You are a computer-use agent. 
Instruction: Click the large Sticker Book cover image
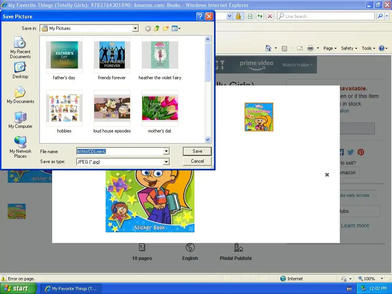tap(150, 201)
